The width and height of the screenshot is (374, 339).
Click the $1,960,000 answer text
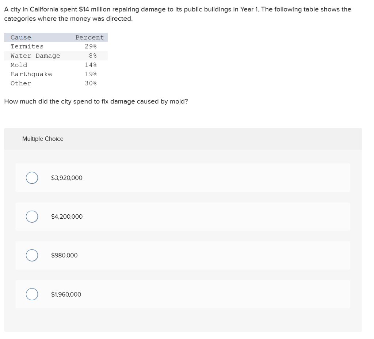point(66,294)
